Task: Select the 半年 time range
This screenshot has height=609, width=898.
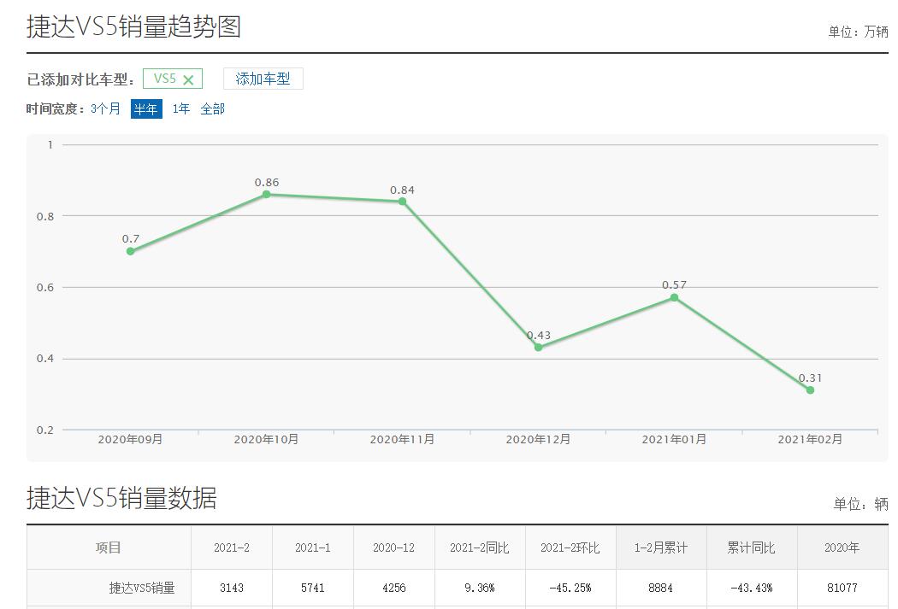Action: 145,109
